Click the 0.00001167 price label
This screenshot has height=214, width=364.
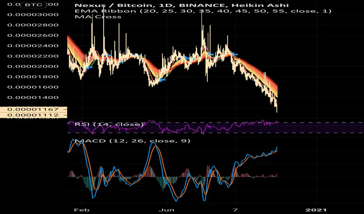tap(33, 109)
